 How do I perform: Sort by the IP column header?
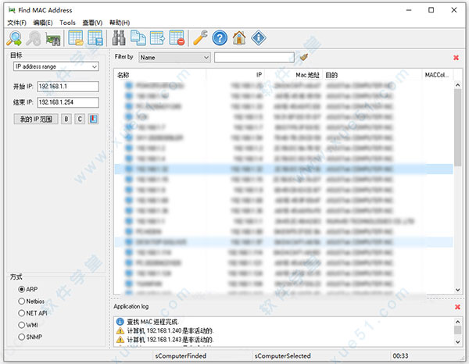pos(235,75)
